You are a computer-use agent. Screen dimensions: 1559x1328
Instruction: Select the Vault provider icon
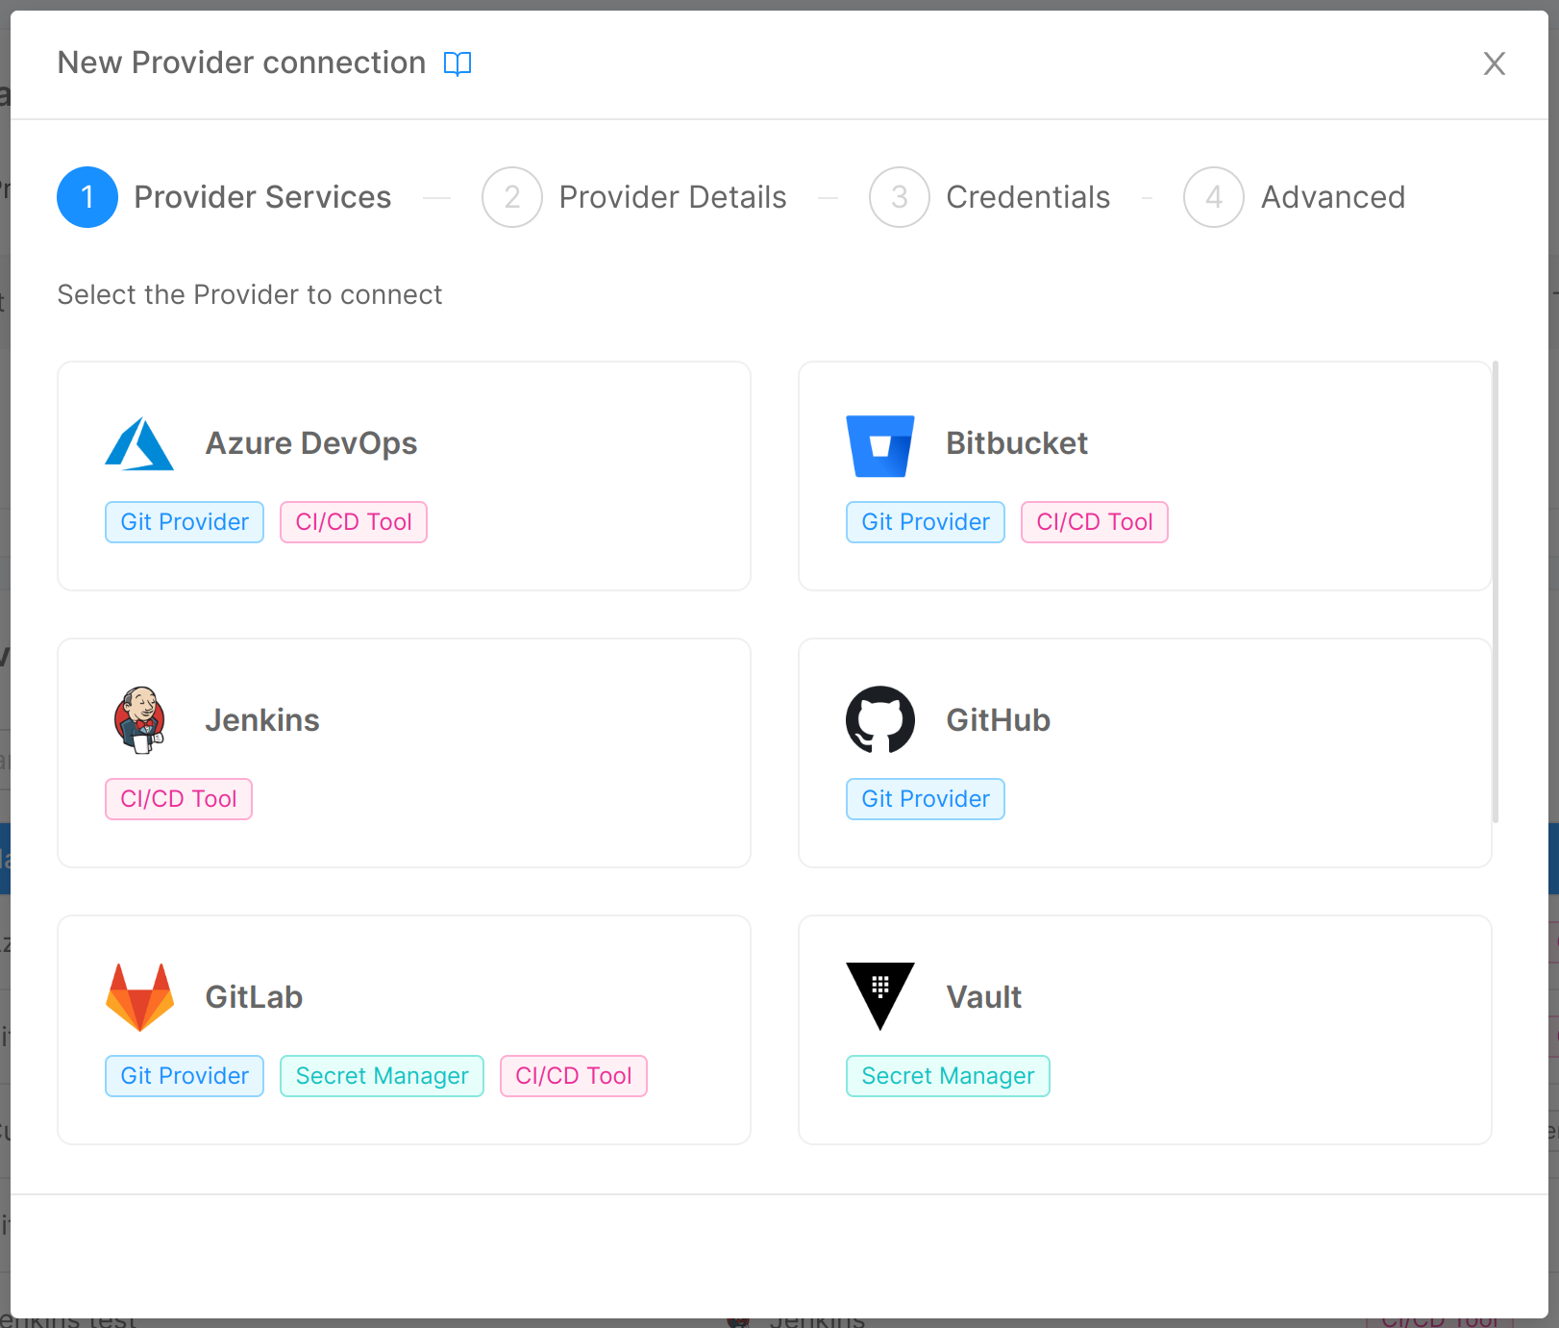click(x=880, y=996)
